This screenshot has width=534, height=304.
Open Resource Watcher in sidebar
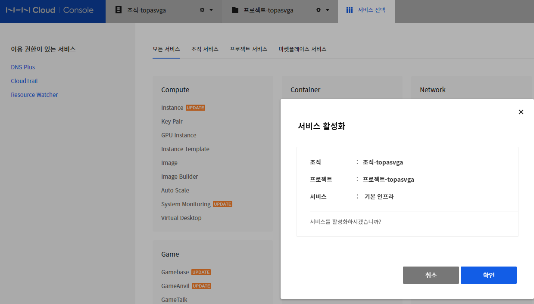(34, 95)
